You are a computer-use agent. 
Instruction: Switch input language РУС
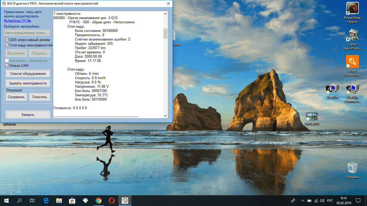(x=330, y=201)
